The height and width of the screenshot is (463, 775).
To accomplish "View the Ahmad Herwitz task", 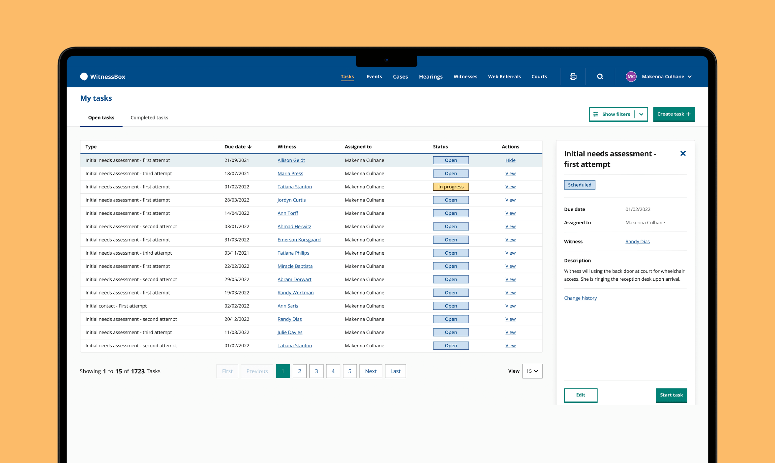I will [510, 227].
